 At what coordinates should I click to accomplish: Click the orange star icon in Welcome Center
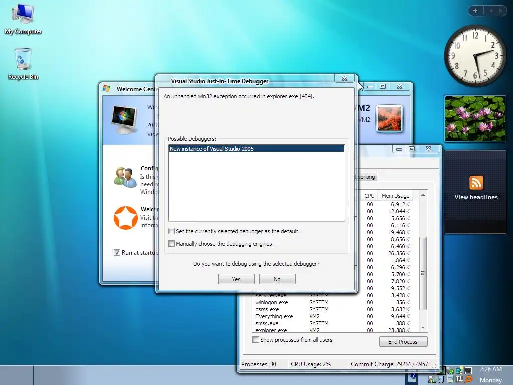125,218
